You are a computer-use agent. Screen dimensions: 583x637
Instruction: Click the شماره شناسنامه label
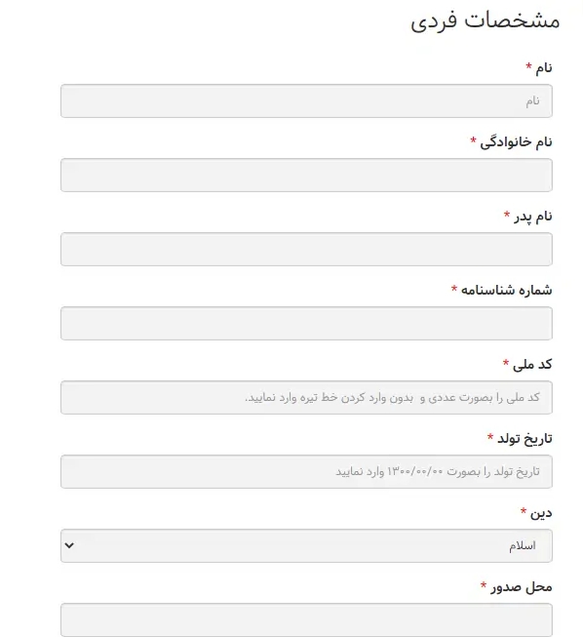(x=506, y=290)
